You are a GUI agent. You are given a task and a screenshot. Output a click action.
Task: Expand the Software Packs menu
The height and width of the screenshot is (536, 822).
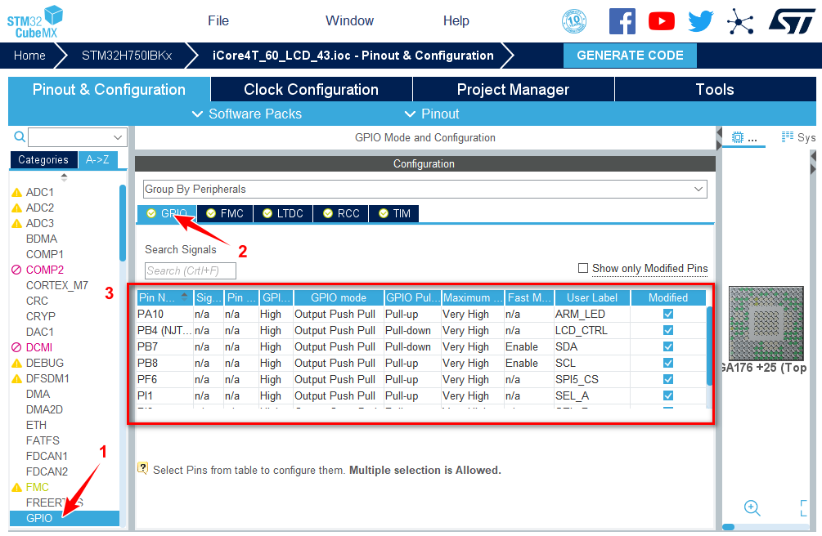(x=247, y=114)
